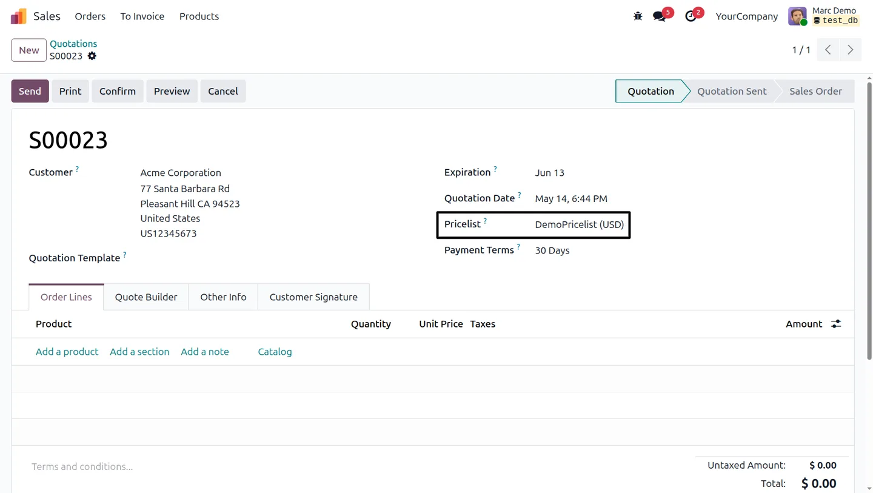
Task: Open the Products menu
Action: point(199,16)
